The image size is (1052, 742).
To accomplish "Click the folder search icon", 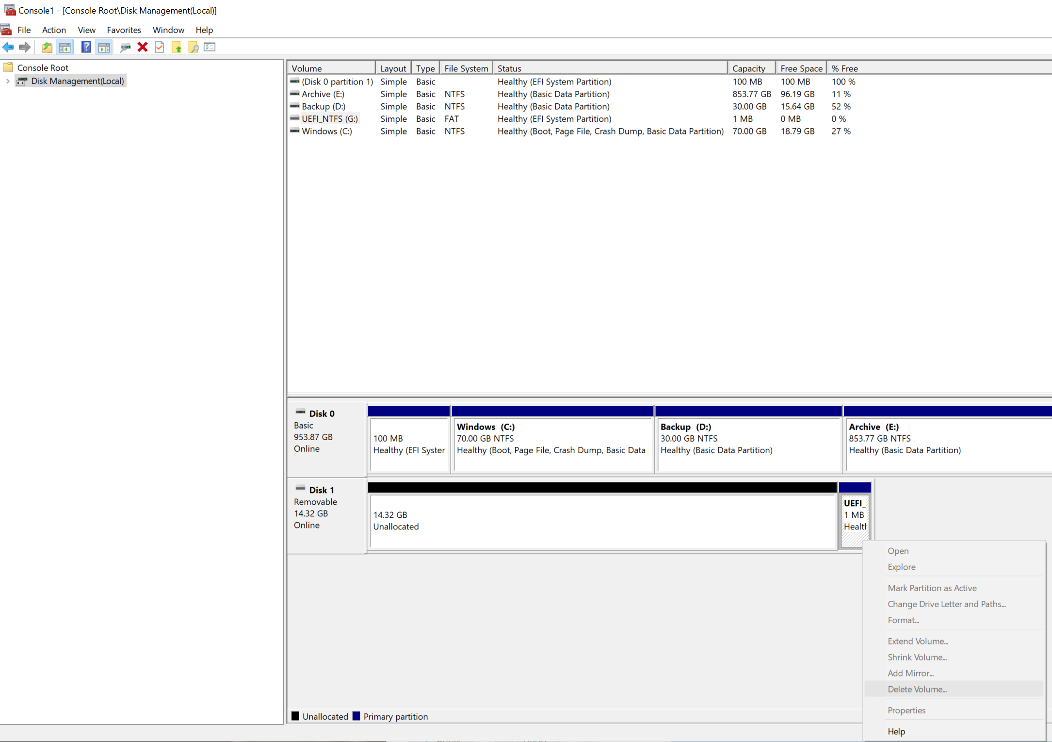I will click(193, 47).
